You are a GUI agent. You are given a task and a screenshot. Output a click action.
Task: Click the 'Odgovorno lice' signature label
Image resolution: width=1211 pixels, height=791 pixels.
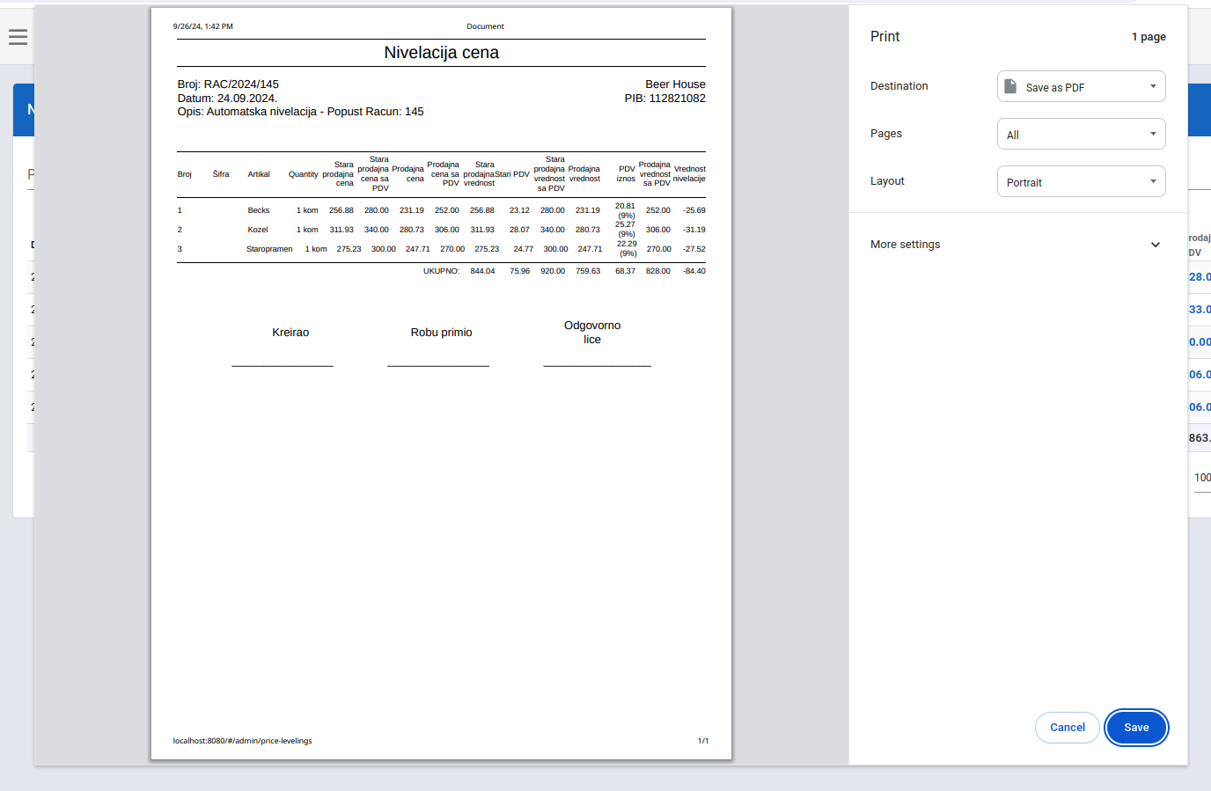(x=592, y=333)
